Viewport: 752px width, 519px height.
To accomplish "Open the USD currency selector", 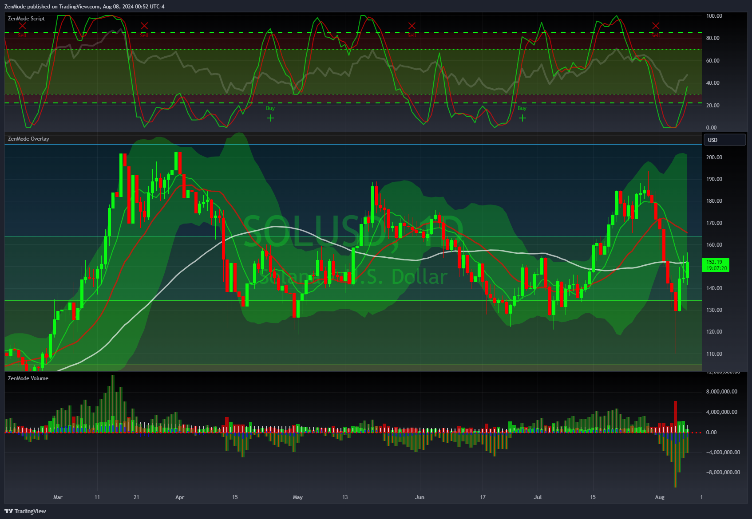I will click(724, 140).
